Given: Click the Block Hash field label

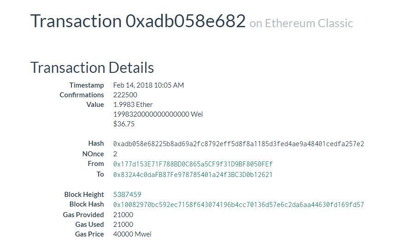Looking at the screenshot, I should coord(87,204).
